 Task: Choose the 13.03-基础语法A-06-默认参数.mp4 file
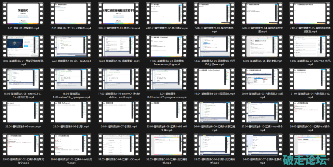[262, 46]
